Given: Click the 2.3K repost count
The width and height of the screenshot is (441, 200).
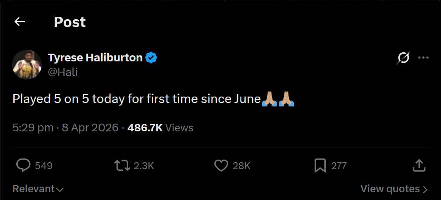Looking at the screenshot, I should click(x=144, y=166).
